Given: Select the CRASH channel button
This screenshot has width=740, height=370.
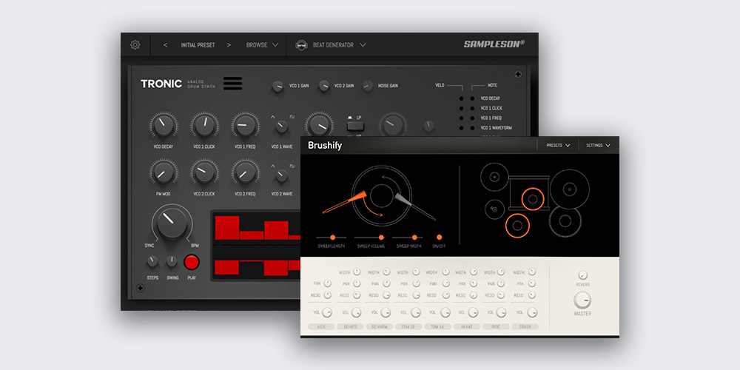Looking at the screenshot, I should click(525, 326).
